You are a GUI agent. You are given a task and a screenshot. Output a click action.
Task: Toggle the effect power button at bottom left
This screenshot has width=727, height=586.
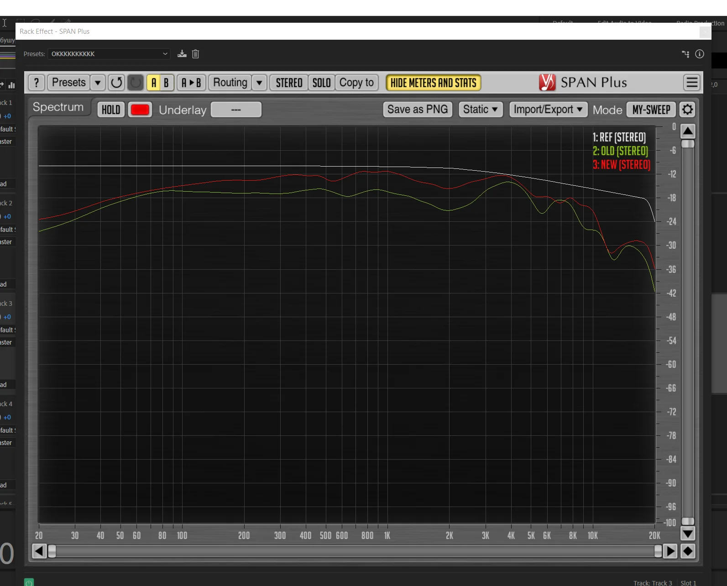coord(29,582)
